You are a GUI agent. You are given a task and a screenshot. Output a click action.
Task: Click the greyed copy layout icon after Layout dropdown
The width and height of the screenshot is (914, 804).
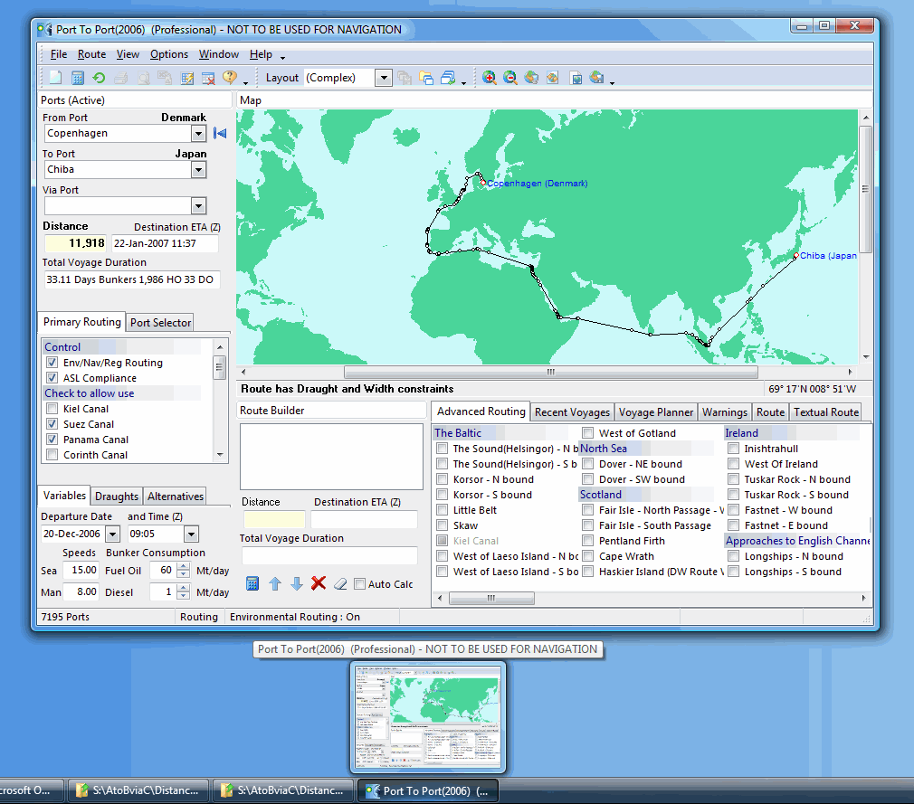[x=405, y=78]
